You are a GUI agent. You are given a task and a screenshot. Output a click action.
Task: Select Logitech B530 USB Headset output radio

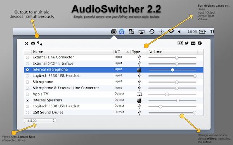[x=28, y=107]
